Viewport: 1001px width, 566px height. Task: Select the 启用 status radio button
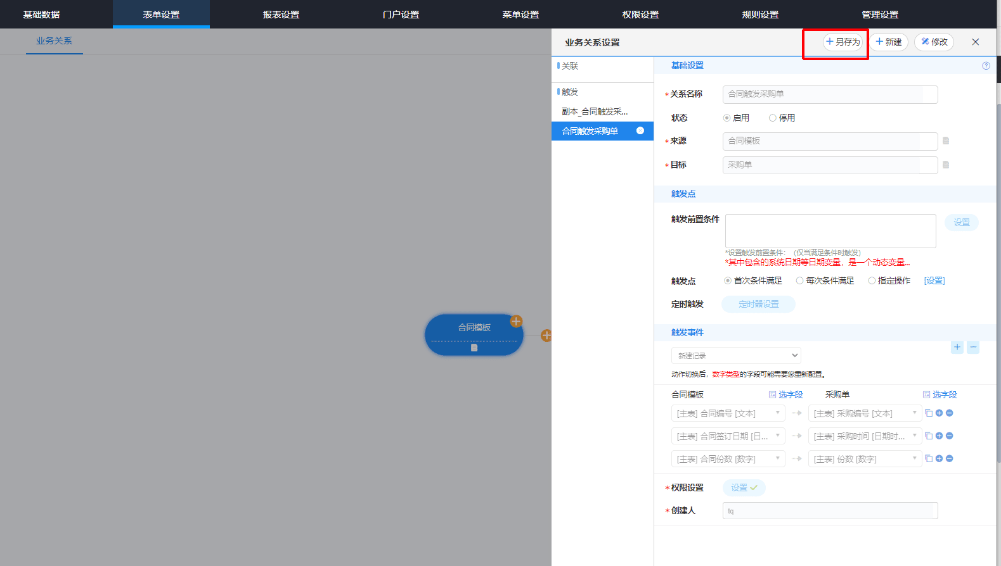click(x=727, y=118)
